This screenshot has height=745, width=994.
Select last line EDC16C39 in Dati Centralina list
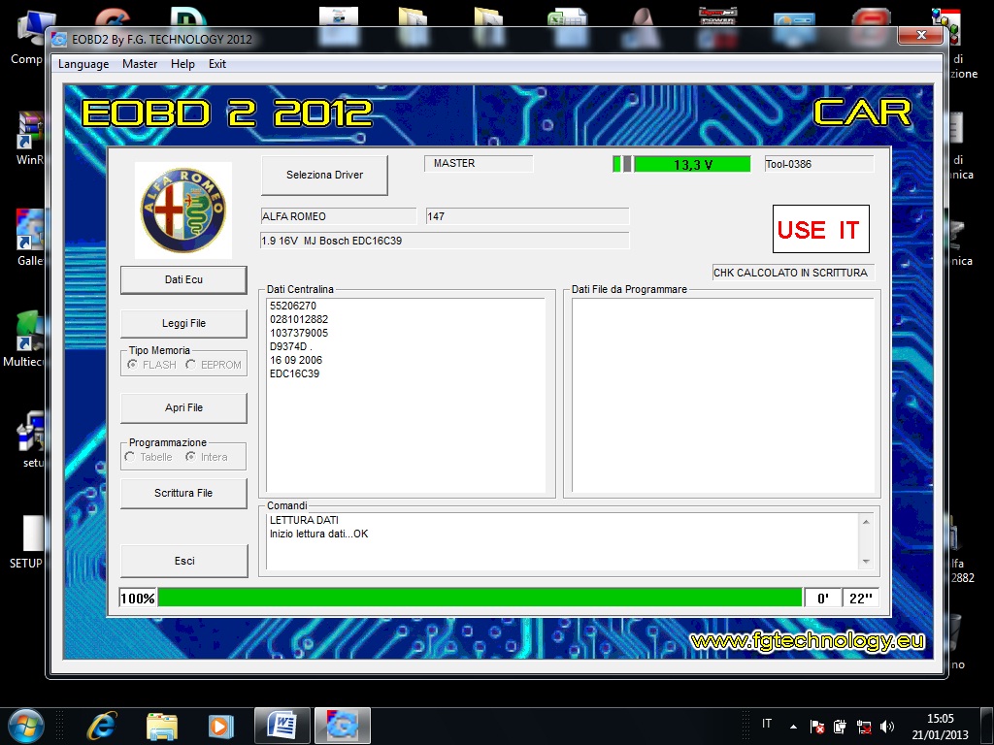295,373
